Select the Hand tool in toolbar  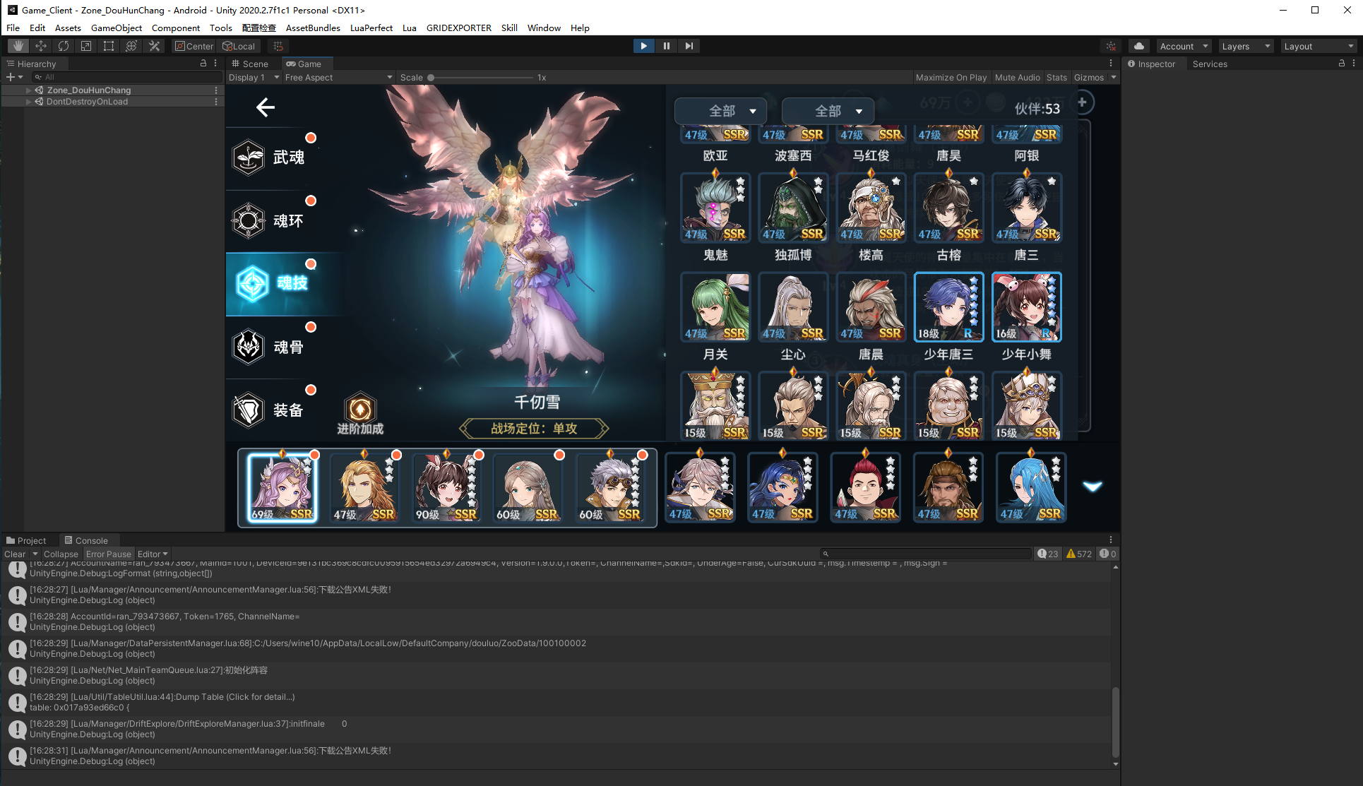(18, 46)
